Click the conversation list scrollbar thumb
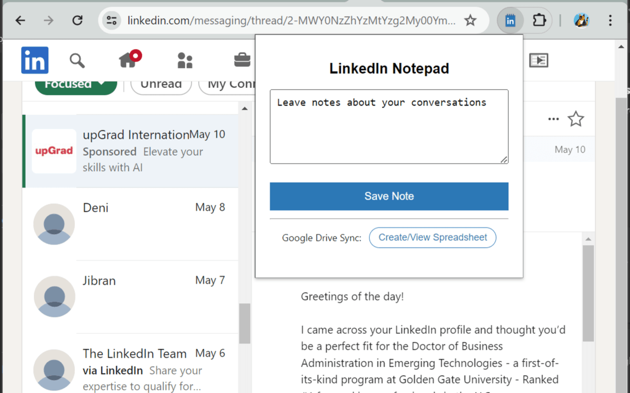 pyautogui.click(x=245, y=323)
